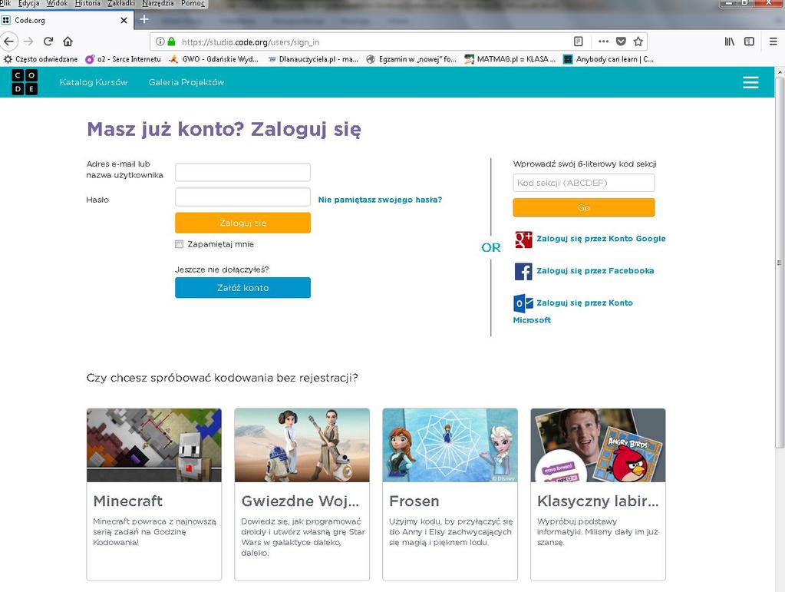Open Egzamin w nowej fo... bookmark
The image size is (785, 592).
(x=411, y=59)
